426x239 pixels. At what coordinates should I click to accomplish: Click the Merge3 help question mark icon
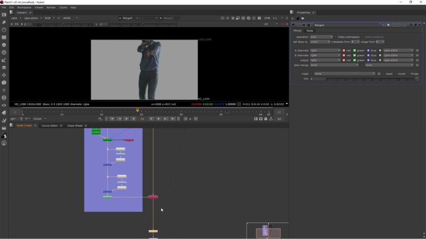point(411,25)
